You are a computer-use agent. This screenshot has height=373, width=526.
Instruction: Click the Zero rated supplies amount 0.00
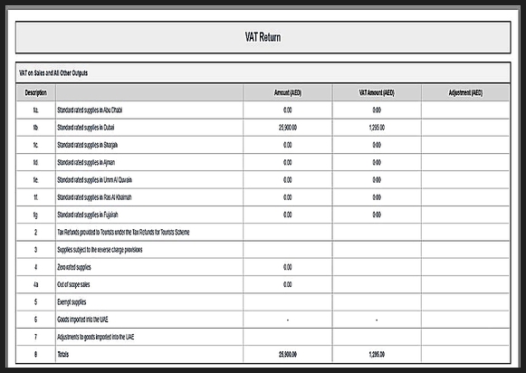288,267
